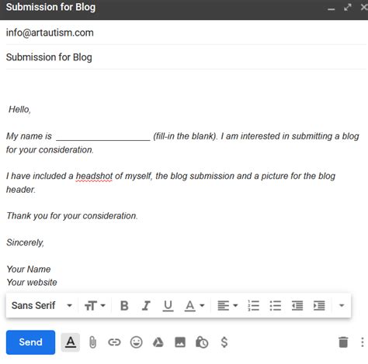This screenshot has height=364, width=368.
Task: Click the Your Name signature line
Action: pyautogui.click(x=29, y=270)
